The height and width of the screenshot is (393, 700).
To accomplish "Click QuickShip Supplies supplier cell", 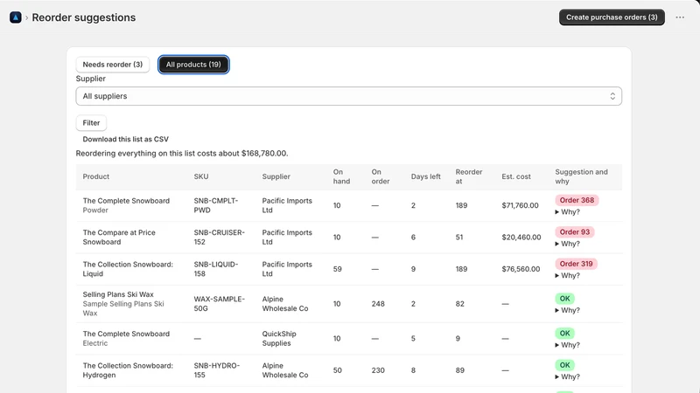I will pos(279,338).
